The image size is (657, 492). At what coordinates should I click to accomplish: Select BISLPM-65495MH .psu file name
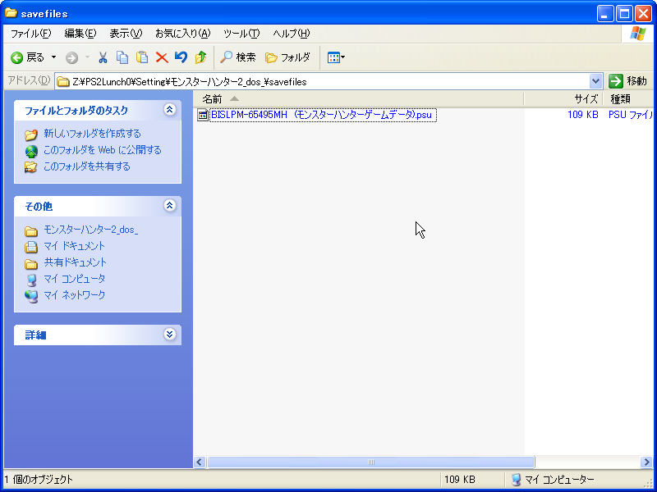click(321, 115)
